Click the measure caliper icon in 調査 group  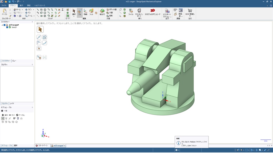(175, 10)
